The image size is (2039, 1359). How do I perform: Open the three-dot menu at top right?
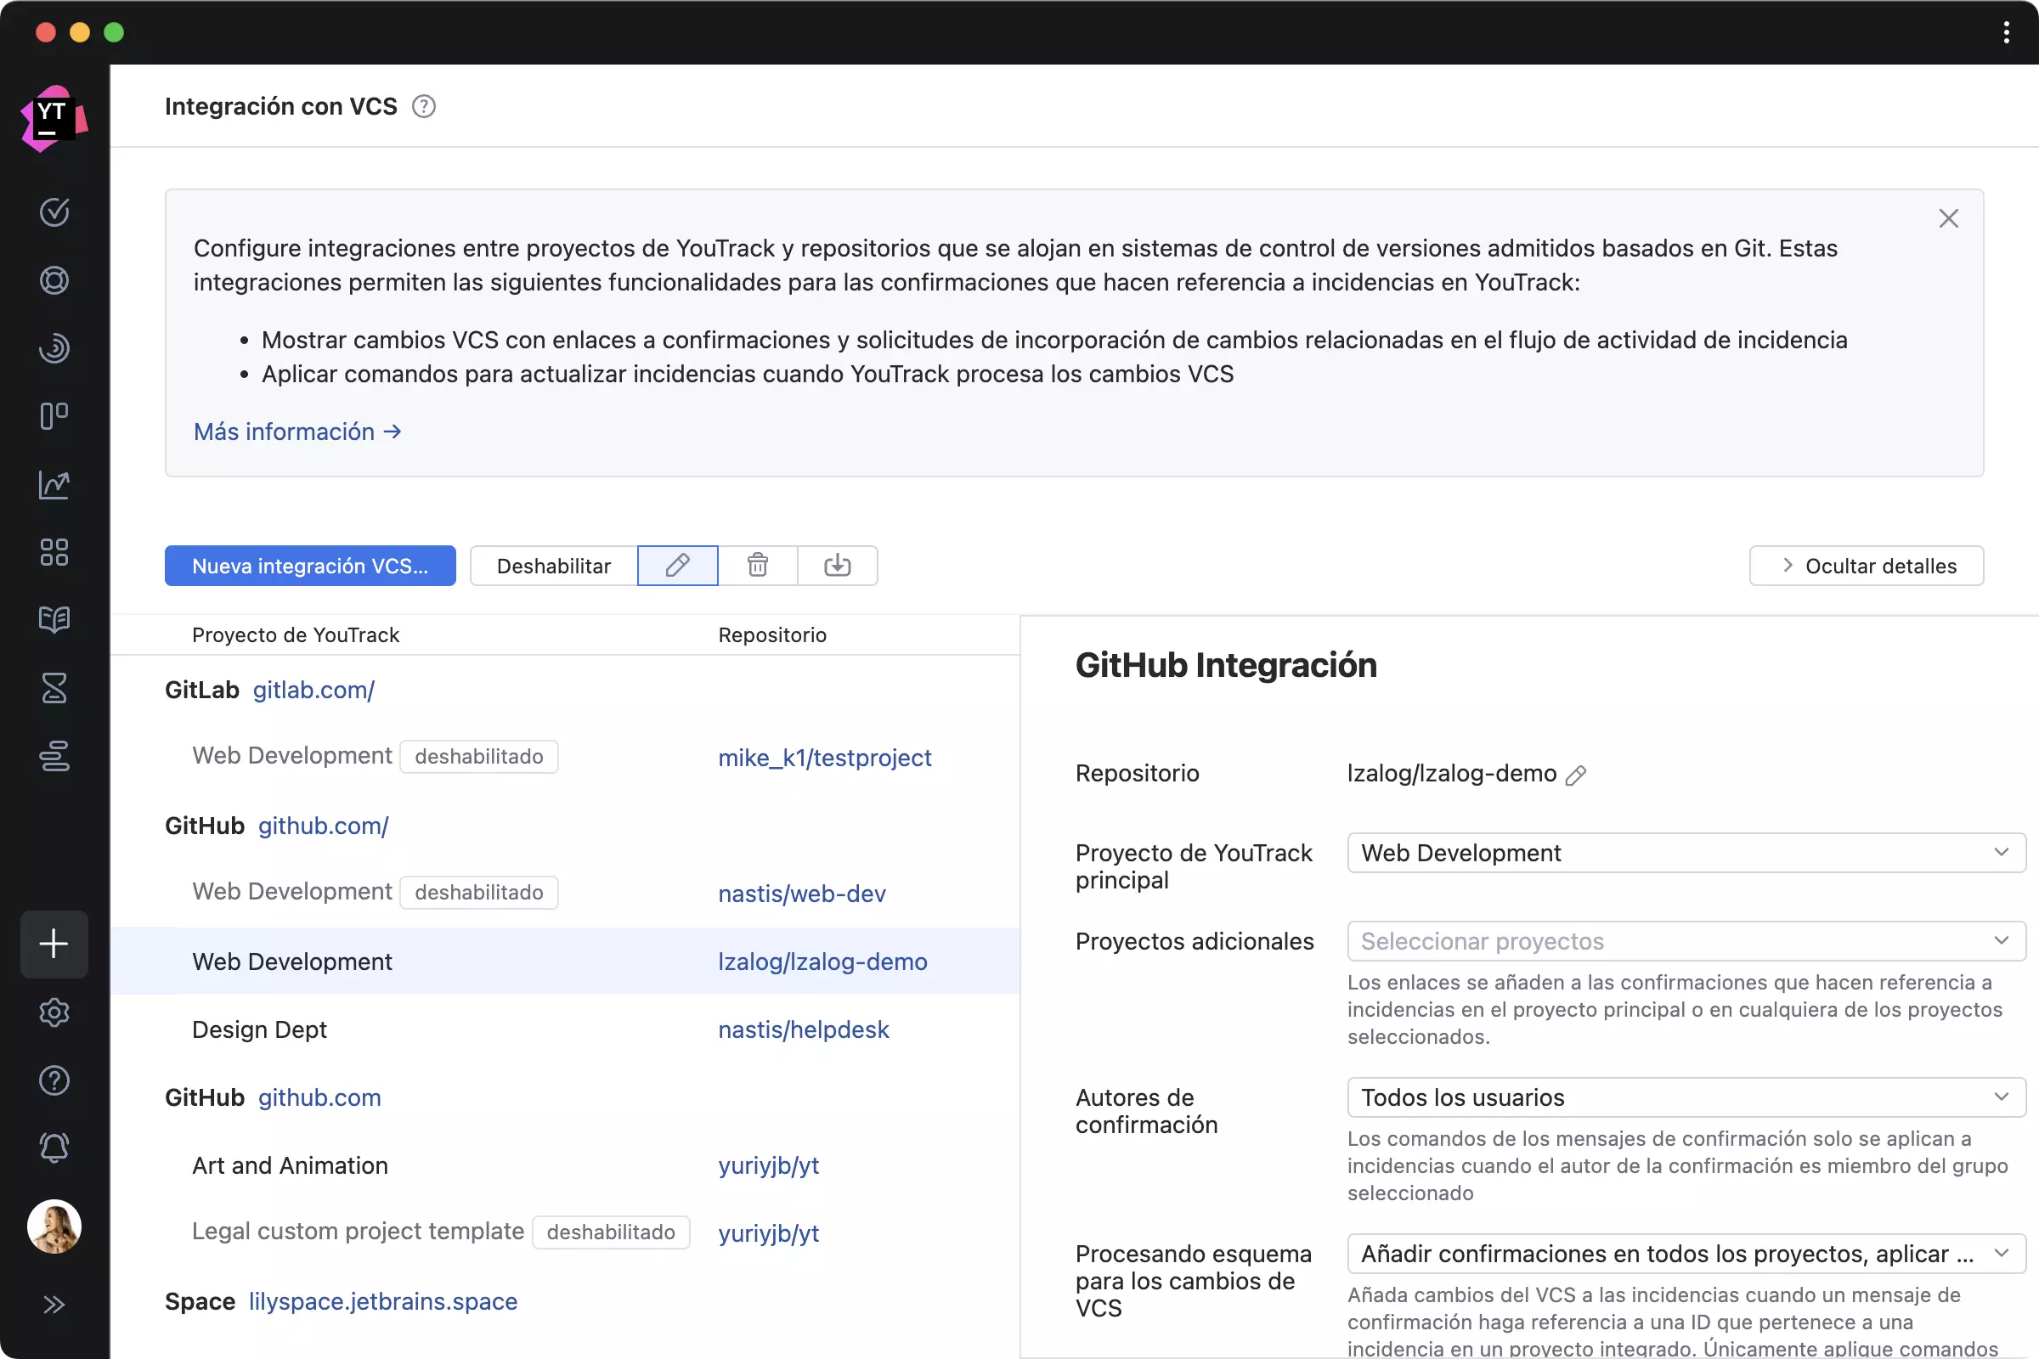(2005, 32)
